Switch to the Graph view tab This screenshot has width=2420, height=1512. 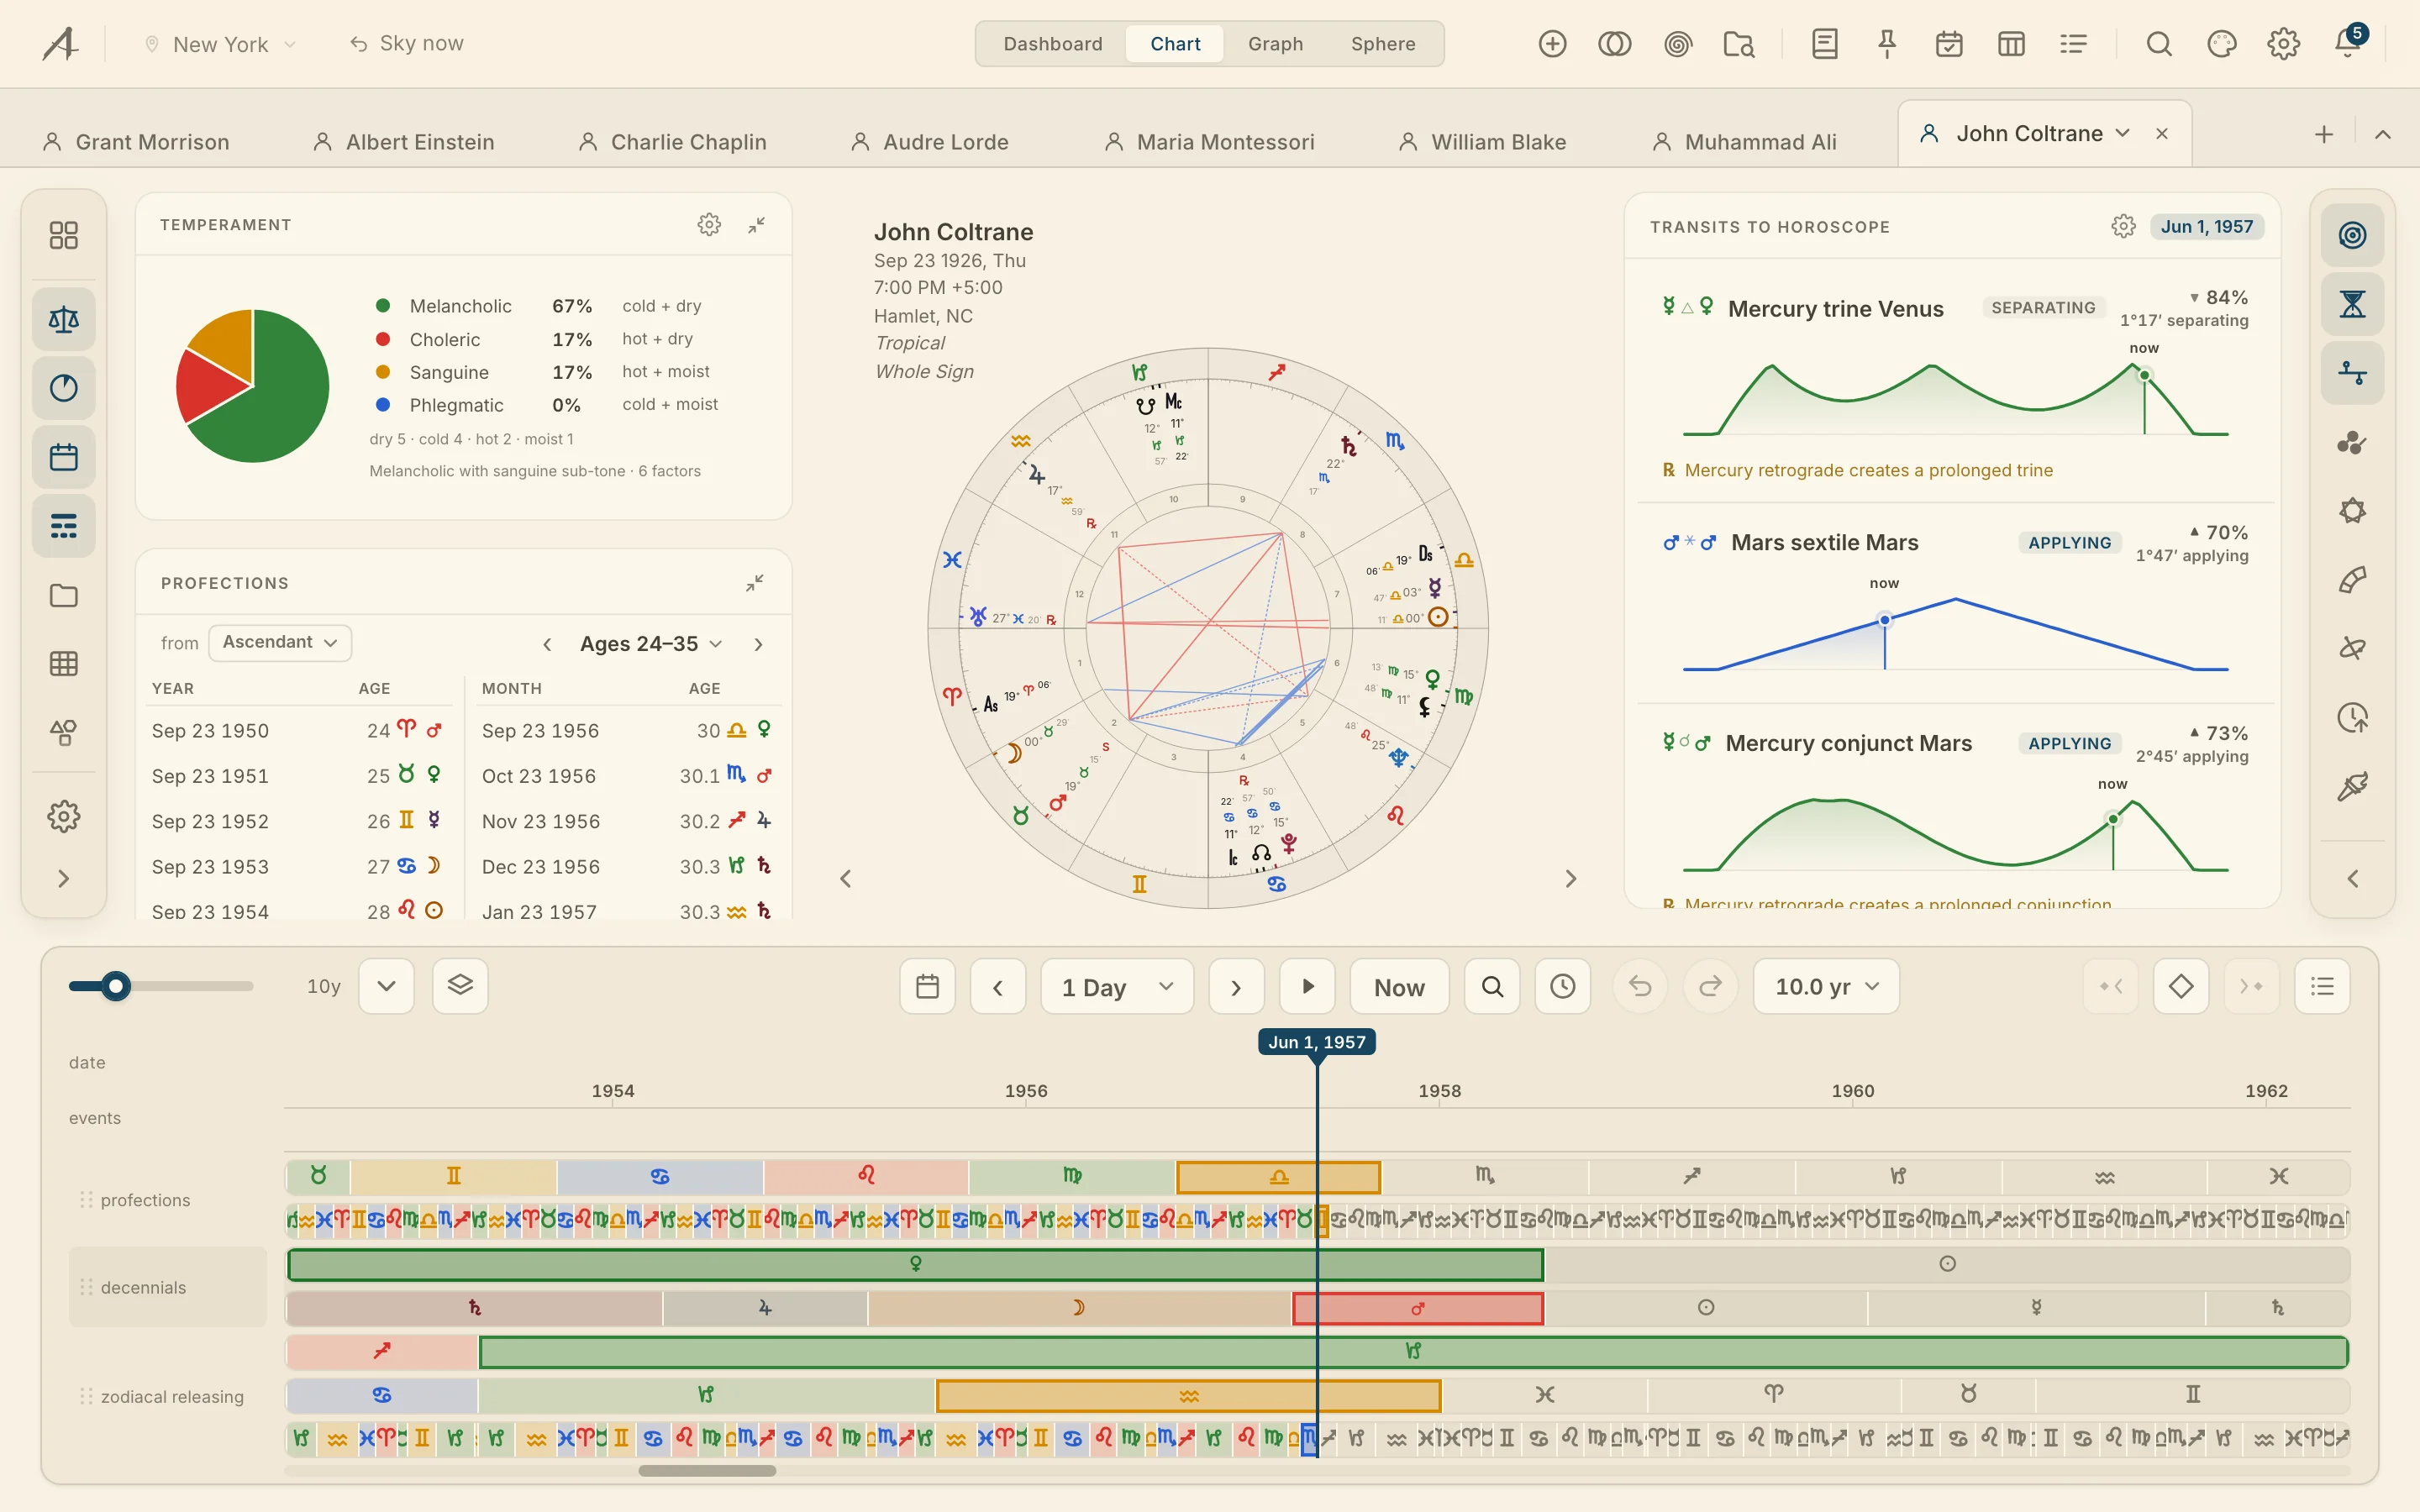pos(1275,44)
